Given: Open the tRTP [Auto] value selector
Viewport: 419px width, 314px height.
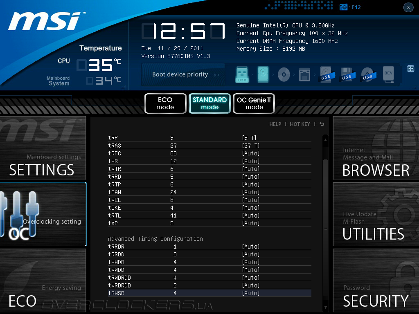Looking at the screenshot, I should (x=251, y=184).
